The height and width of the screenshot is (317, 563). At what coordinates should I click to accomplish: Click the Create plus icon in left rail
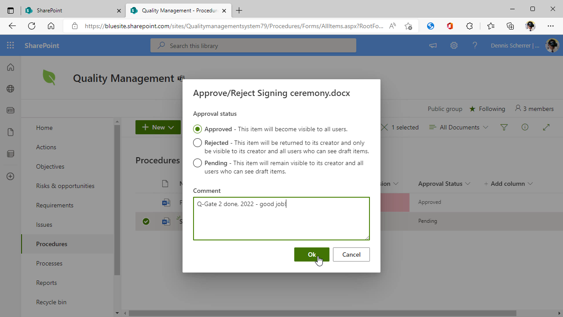point(11,176)
